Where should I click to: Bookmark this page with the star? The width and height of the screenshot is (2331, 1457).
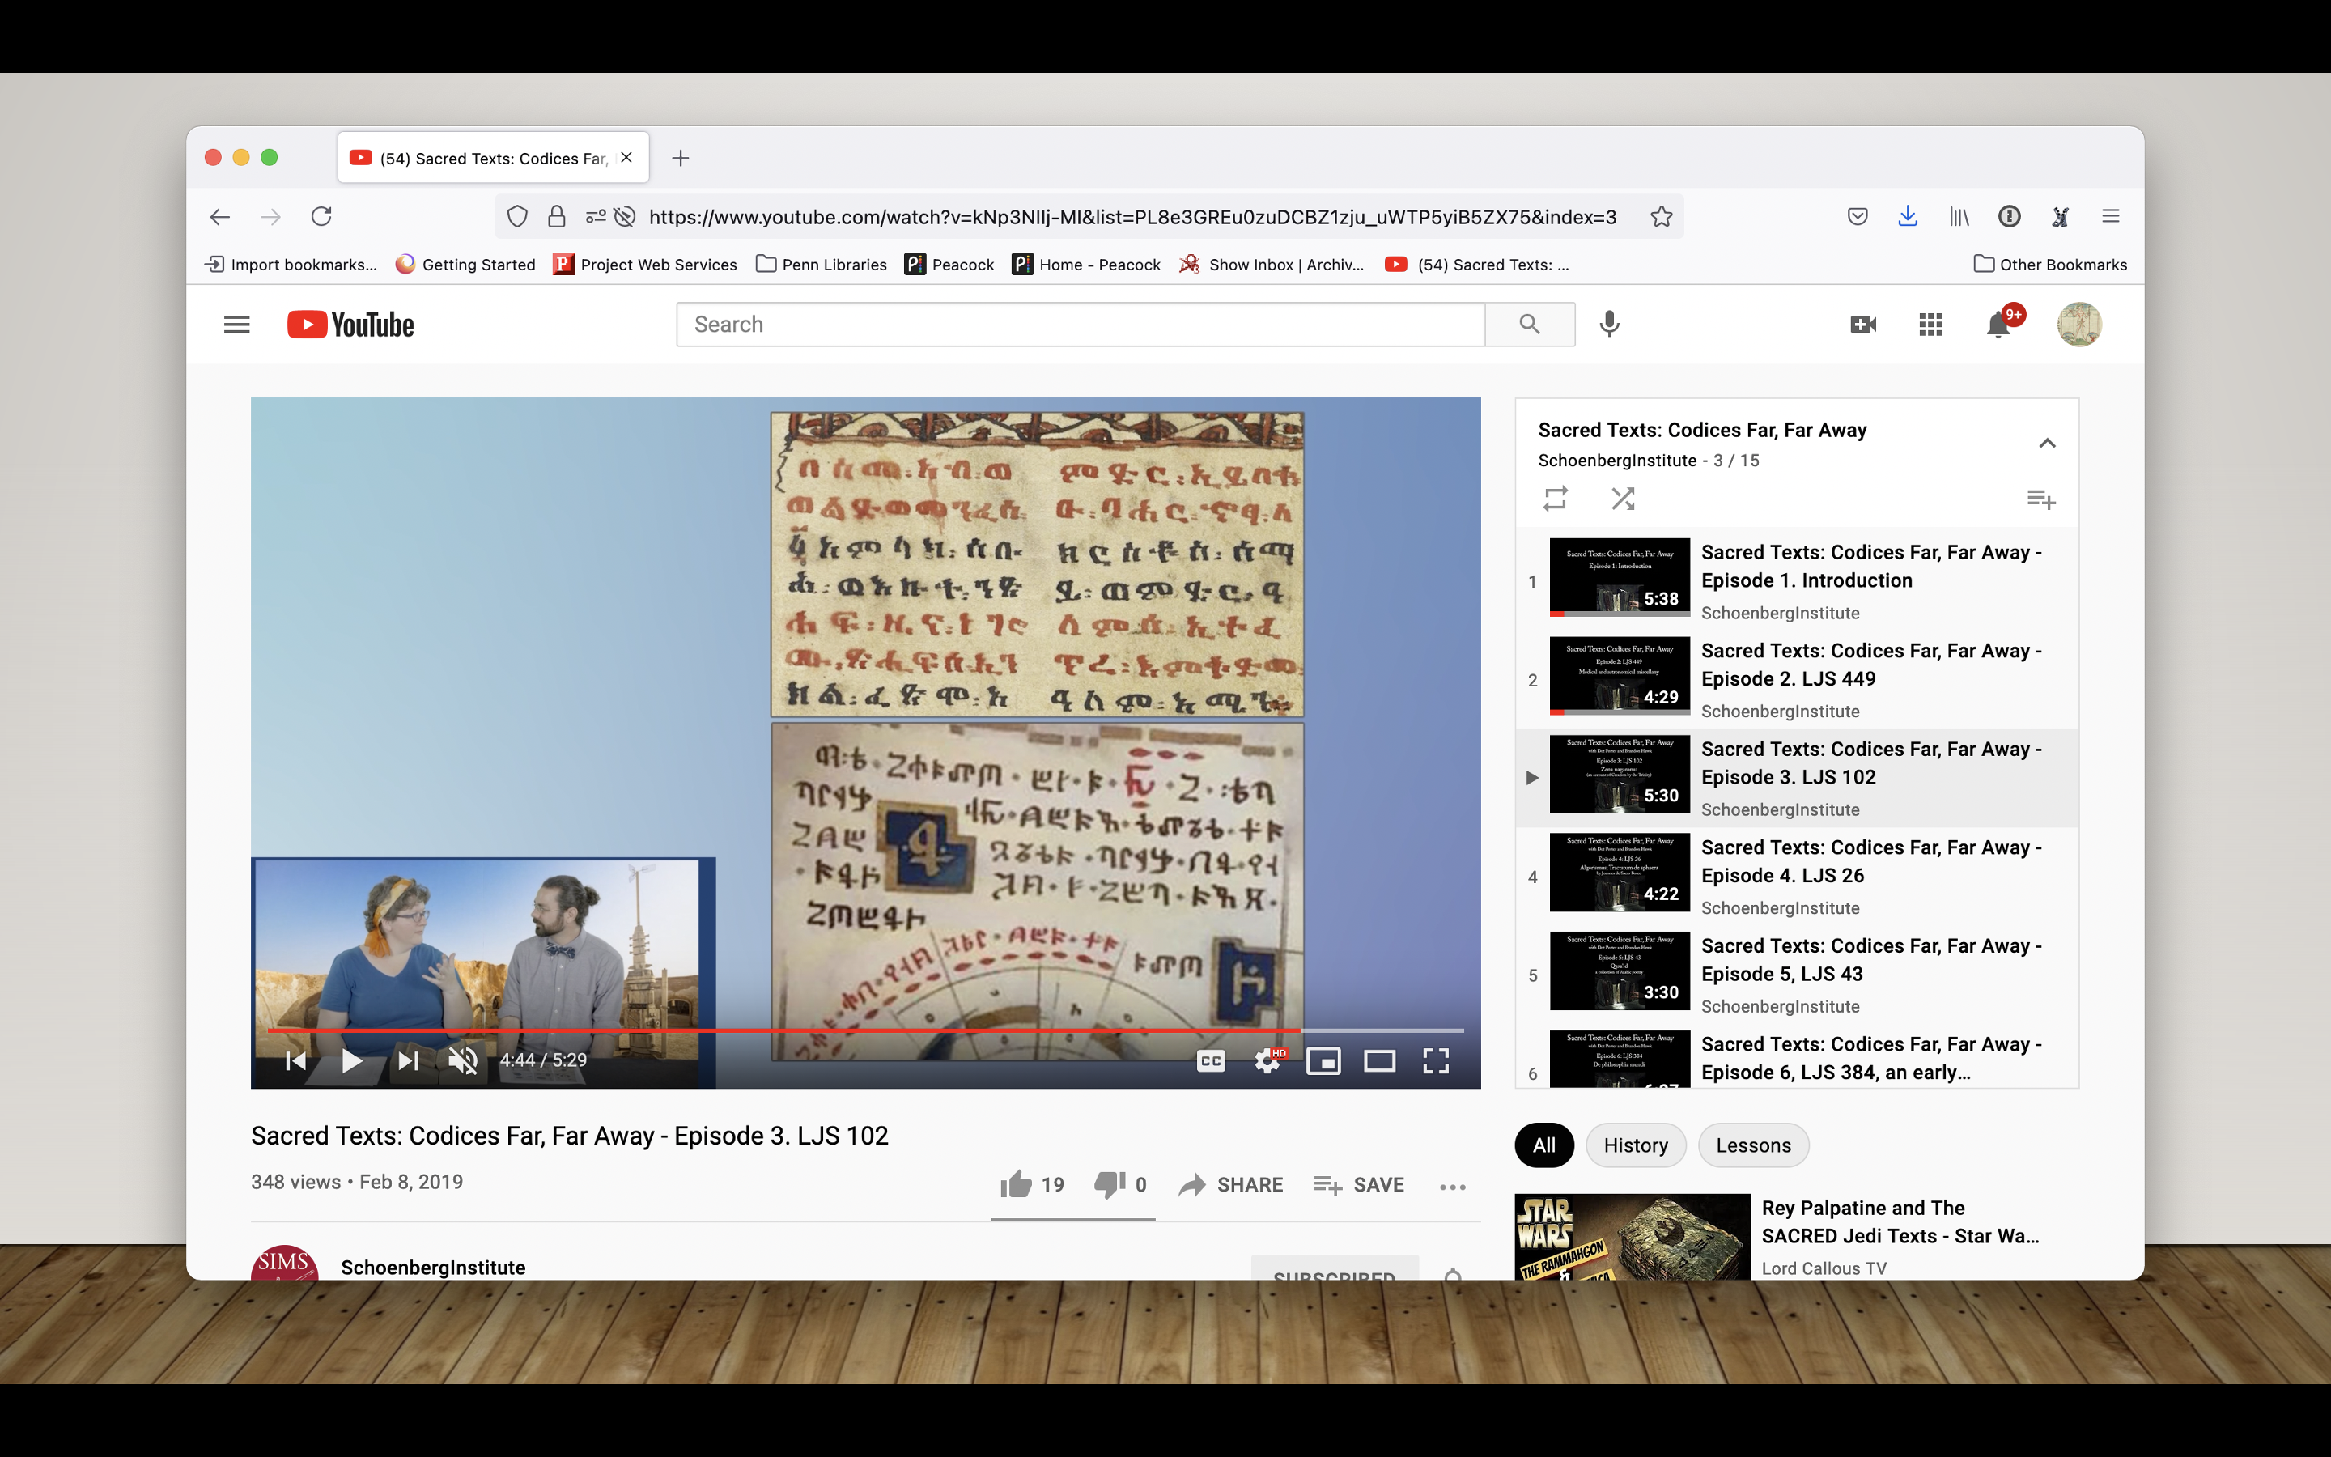(1661, 217)
